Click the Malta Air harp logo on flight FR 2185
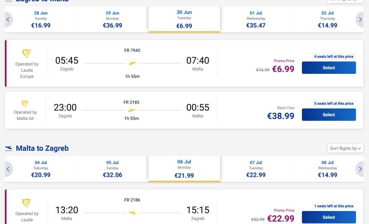 (25, 104)
